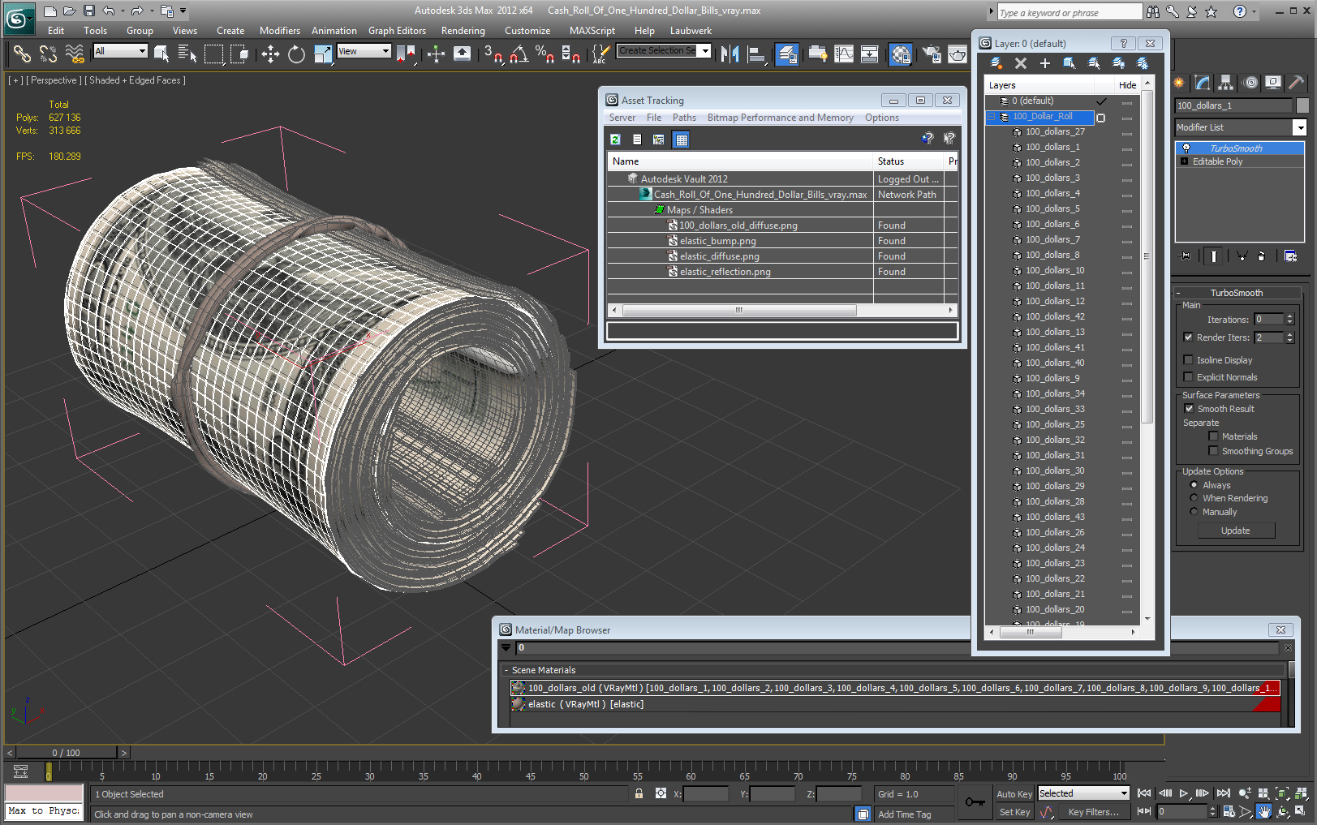The height and width of the screenshot is (825, 1317).
Task: Click Asset Tracking horizontal scrollbar
Action: (738, 310)
